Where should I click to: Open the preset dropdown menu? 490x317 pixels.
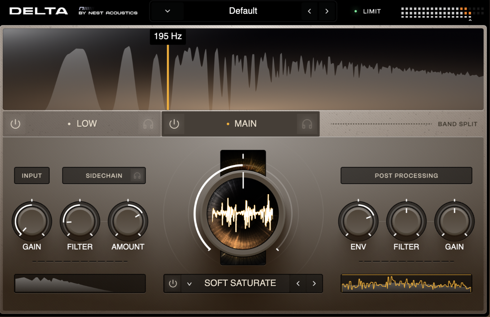(168, 11)
